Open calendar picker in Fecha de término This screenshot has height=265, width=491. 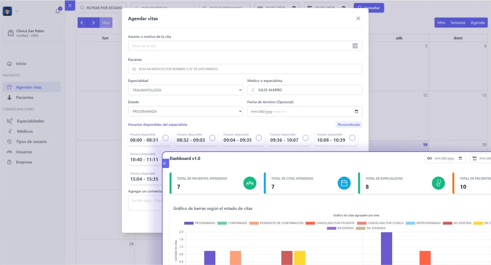tap(356, 111)
